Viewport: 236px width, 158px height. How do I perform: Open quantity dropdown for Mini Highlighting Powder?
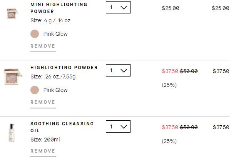(118, 7)
